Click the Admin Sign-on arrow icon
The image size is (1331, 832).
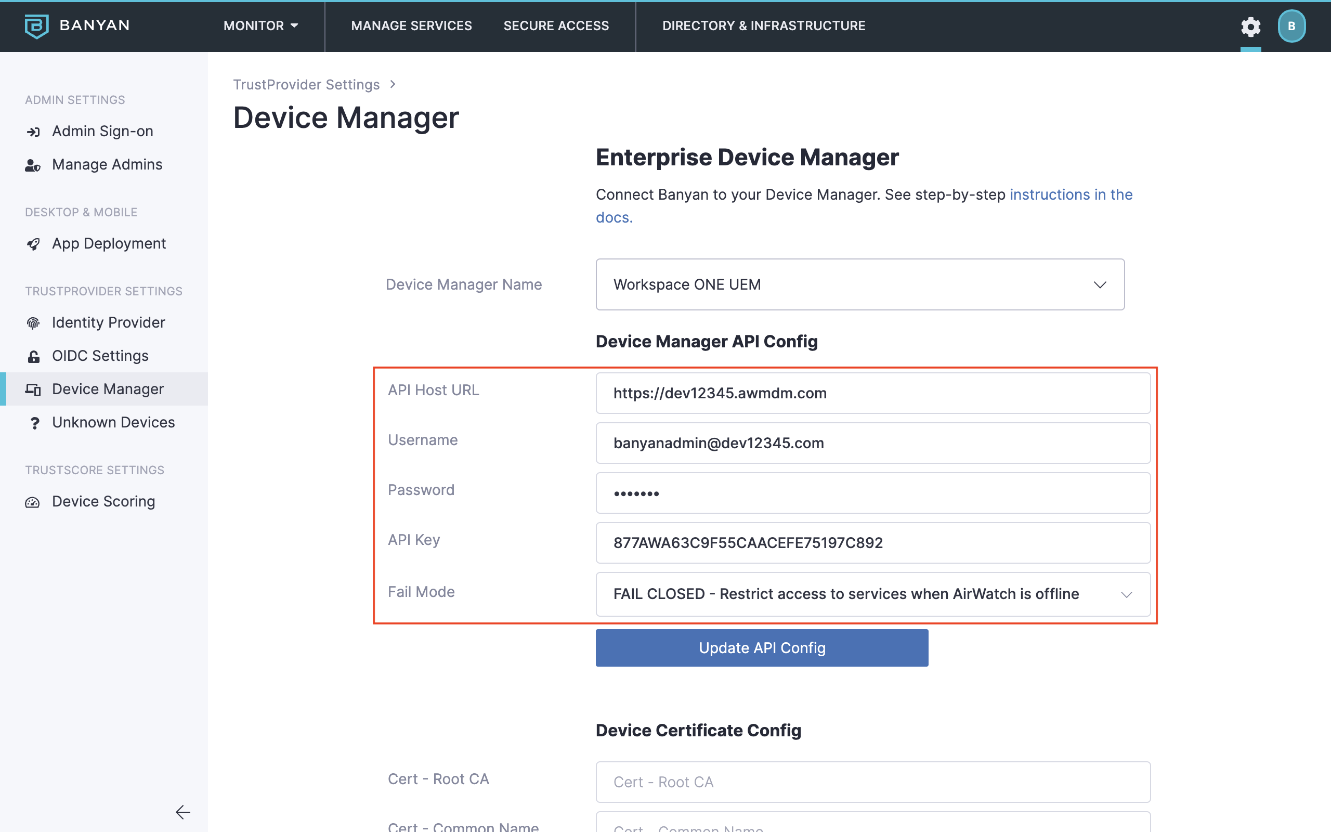click(x=33, y=132)
